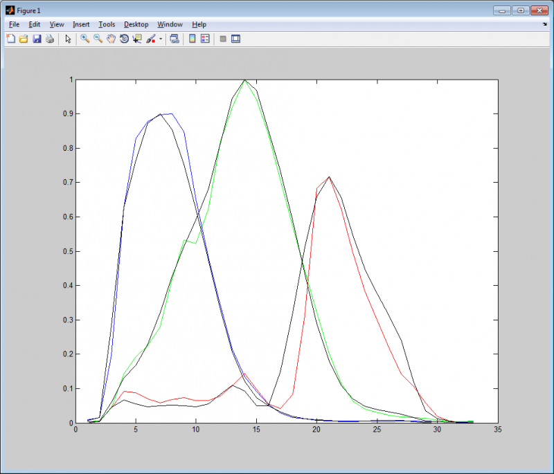Image resolution: width=554 pixels, height=474 pixels.
Task: Enable the Pan hand tool
Action: [x=111, y=39]
